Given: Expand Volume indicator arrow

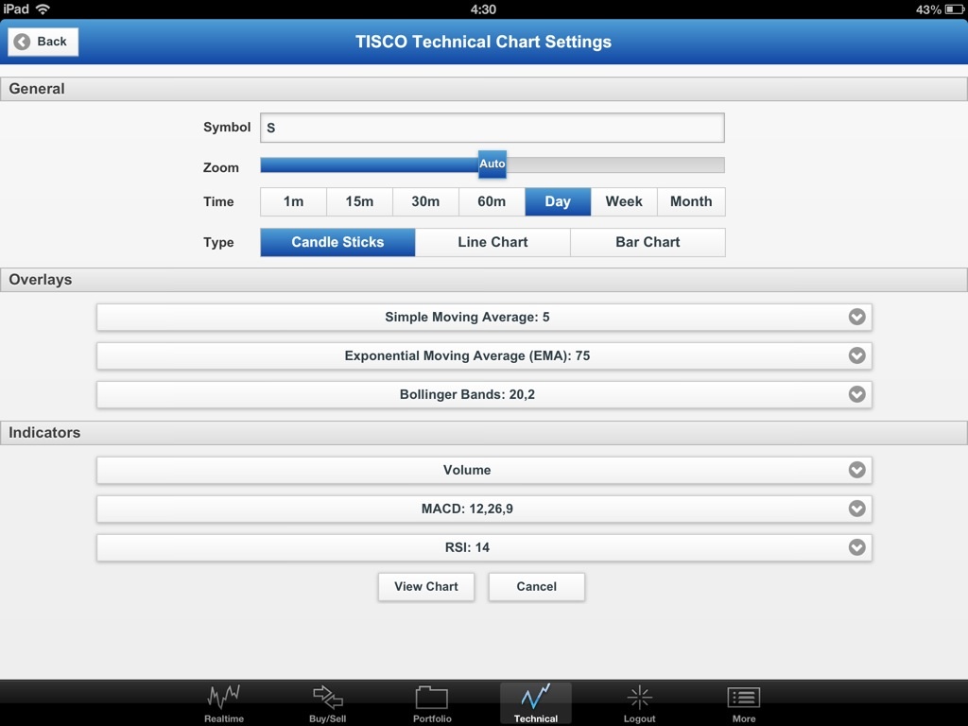Looking at the screenshot, I should coord(856,470).
